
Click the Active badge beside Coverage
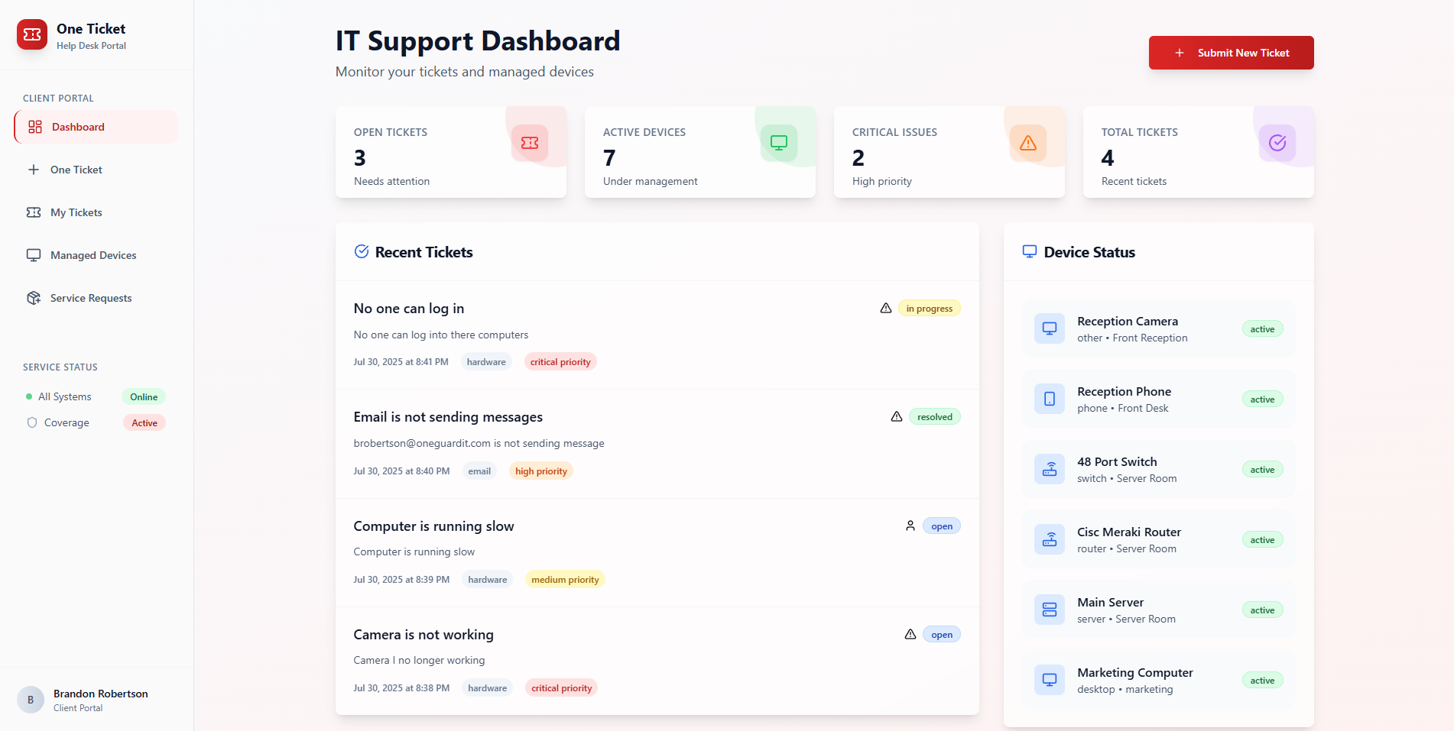144,422
